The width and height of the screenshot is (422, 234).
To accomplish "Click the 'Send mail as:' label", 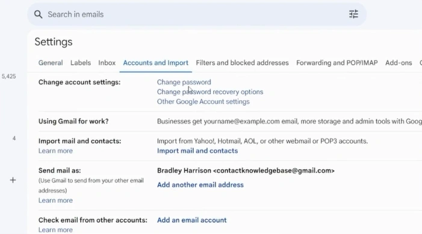I will click(x=60, y=170).
